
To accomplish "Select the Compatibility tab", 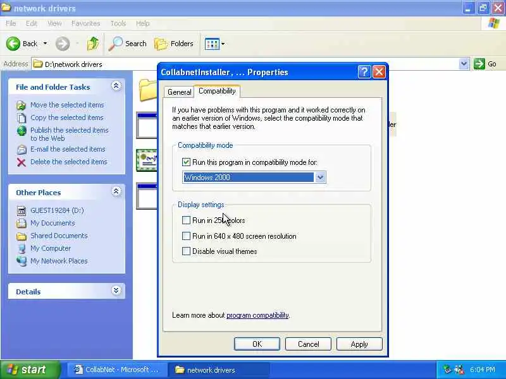I will pyautogui.click(x=217, y=91).
